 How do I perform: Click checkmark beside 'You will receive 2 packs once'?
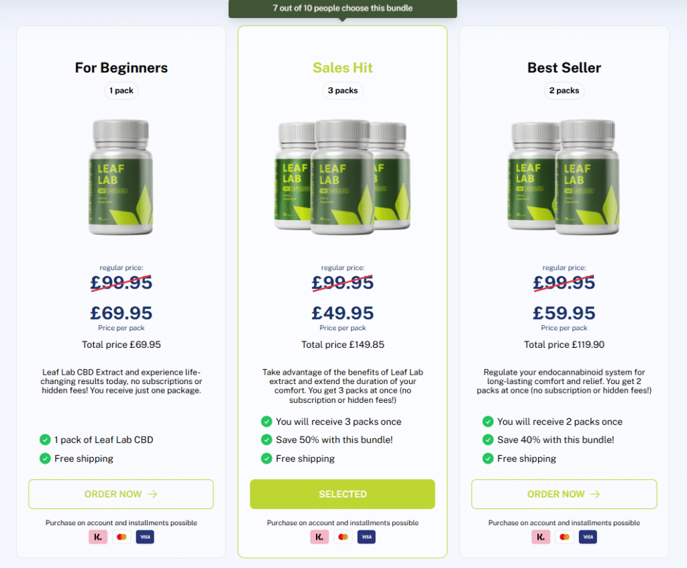pos(488,422)
